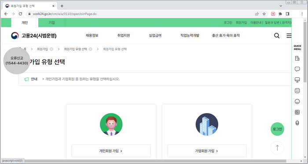Open 질문과 답변 link in top bar
This screenshot has height=164, width=308.
tap(272, 23)
